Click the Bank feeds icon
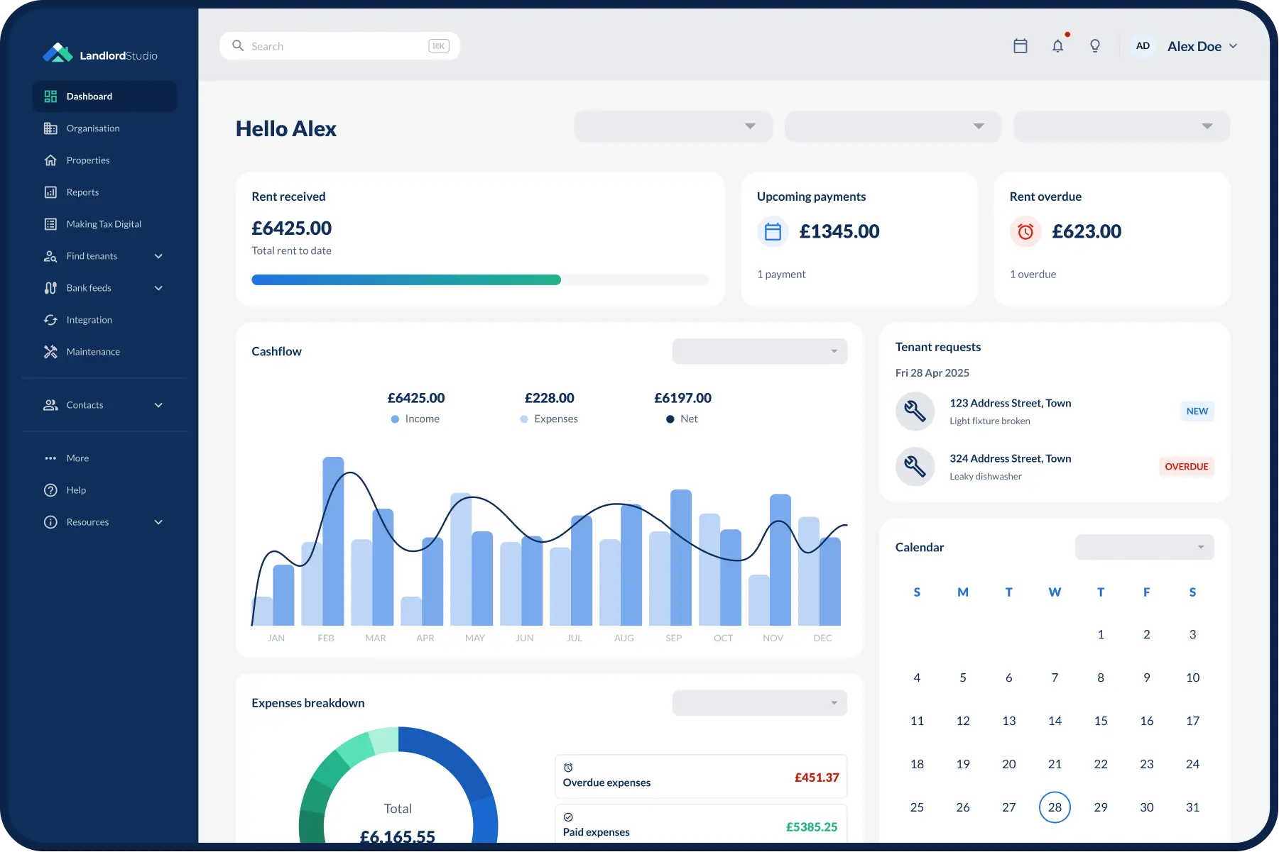The width and height of the screenshot is (1279, 852). pos(50,288)
